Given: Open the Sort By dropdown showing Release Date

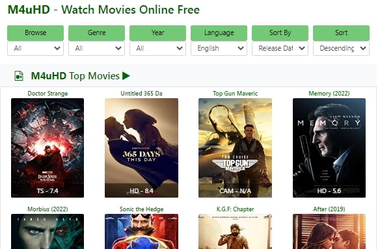Looking at the screenshot, I should (280, 49).
